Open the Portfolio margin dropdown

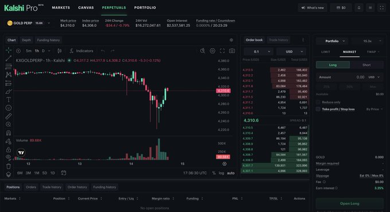click(332, 41)
